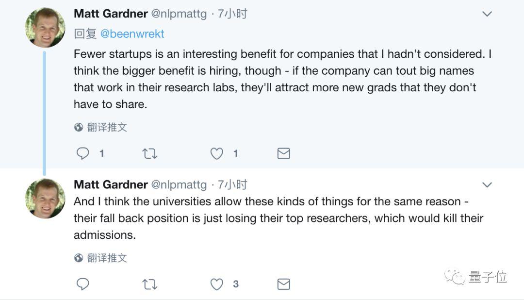Click second tweet's Matt Gardner avatar
This screenshot has height=300, width=524.
(x=46, y=198)
